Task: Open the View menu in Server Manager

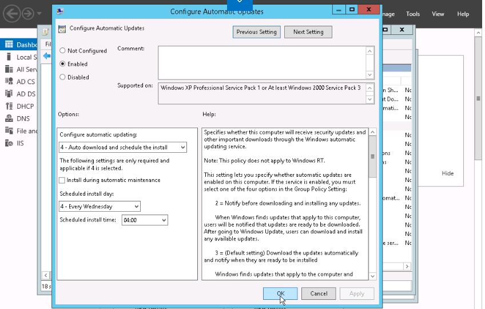Action: [x=438, y=14]
